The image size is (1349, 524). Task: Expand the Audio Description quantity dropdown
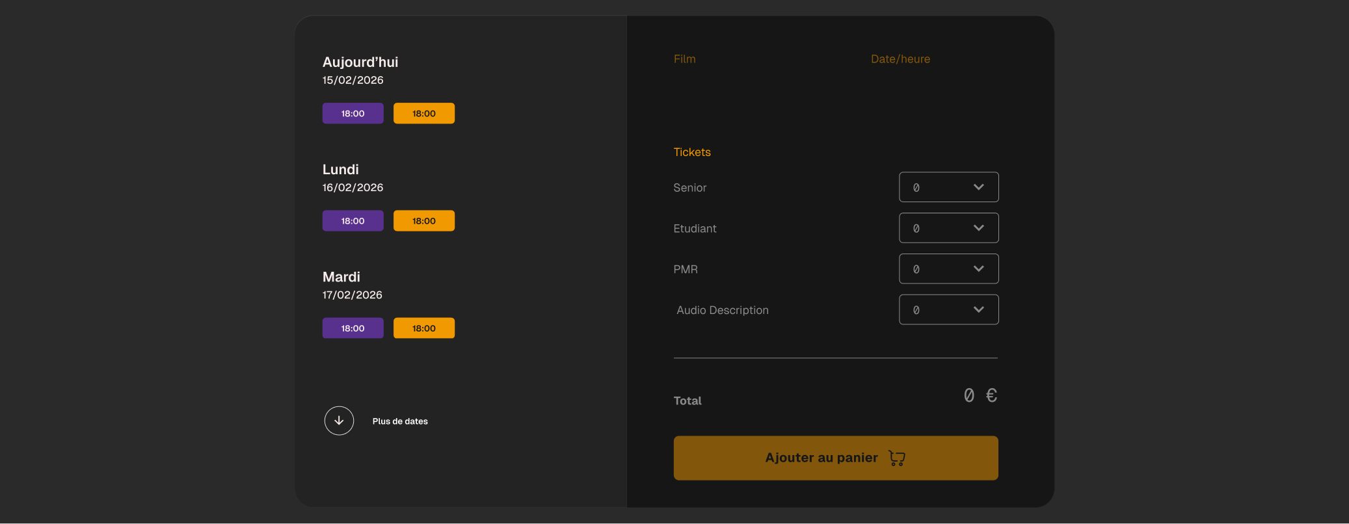click(948, 310)
